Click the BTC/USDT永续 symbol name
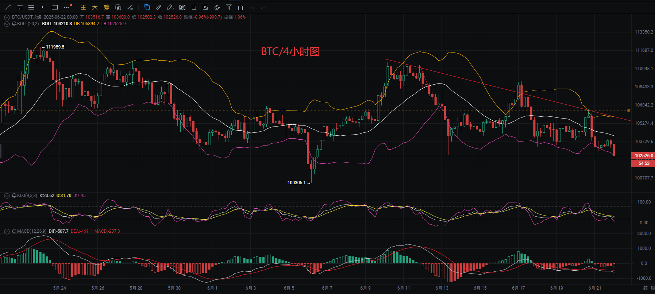This screenshot has width=655, height=294. [27, 17]
